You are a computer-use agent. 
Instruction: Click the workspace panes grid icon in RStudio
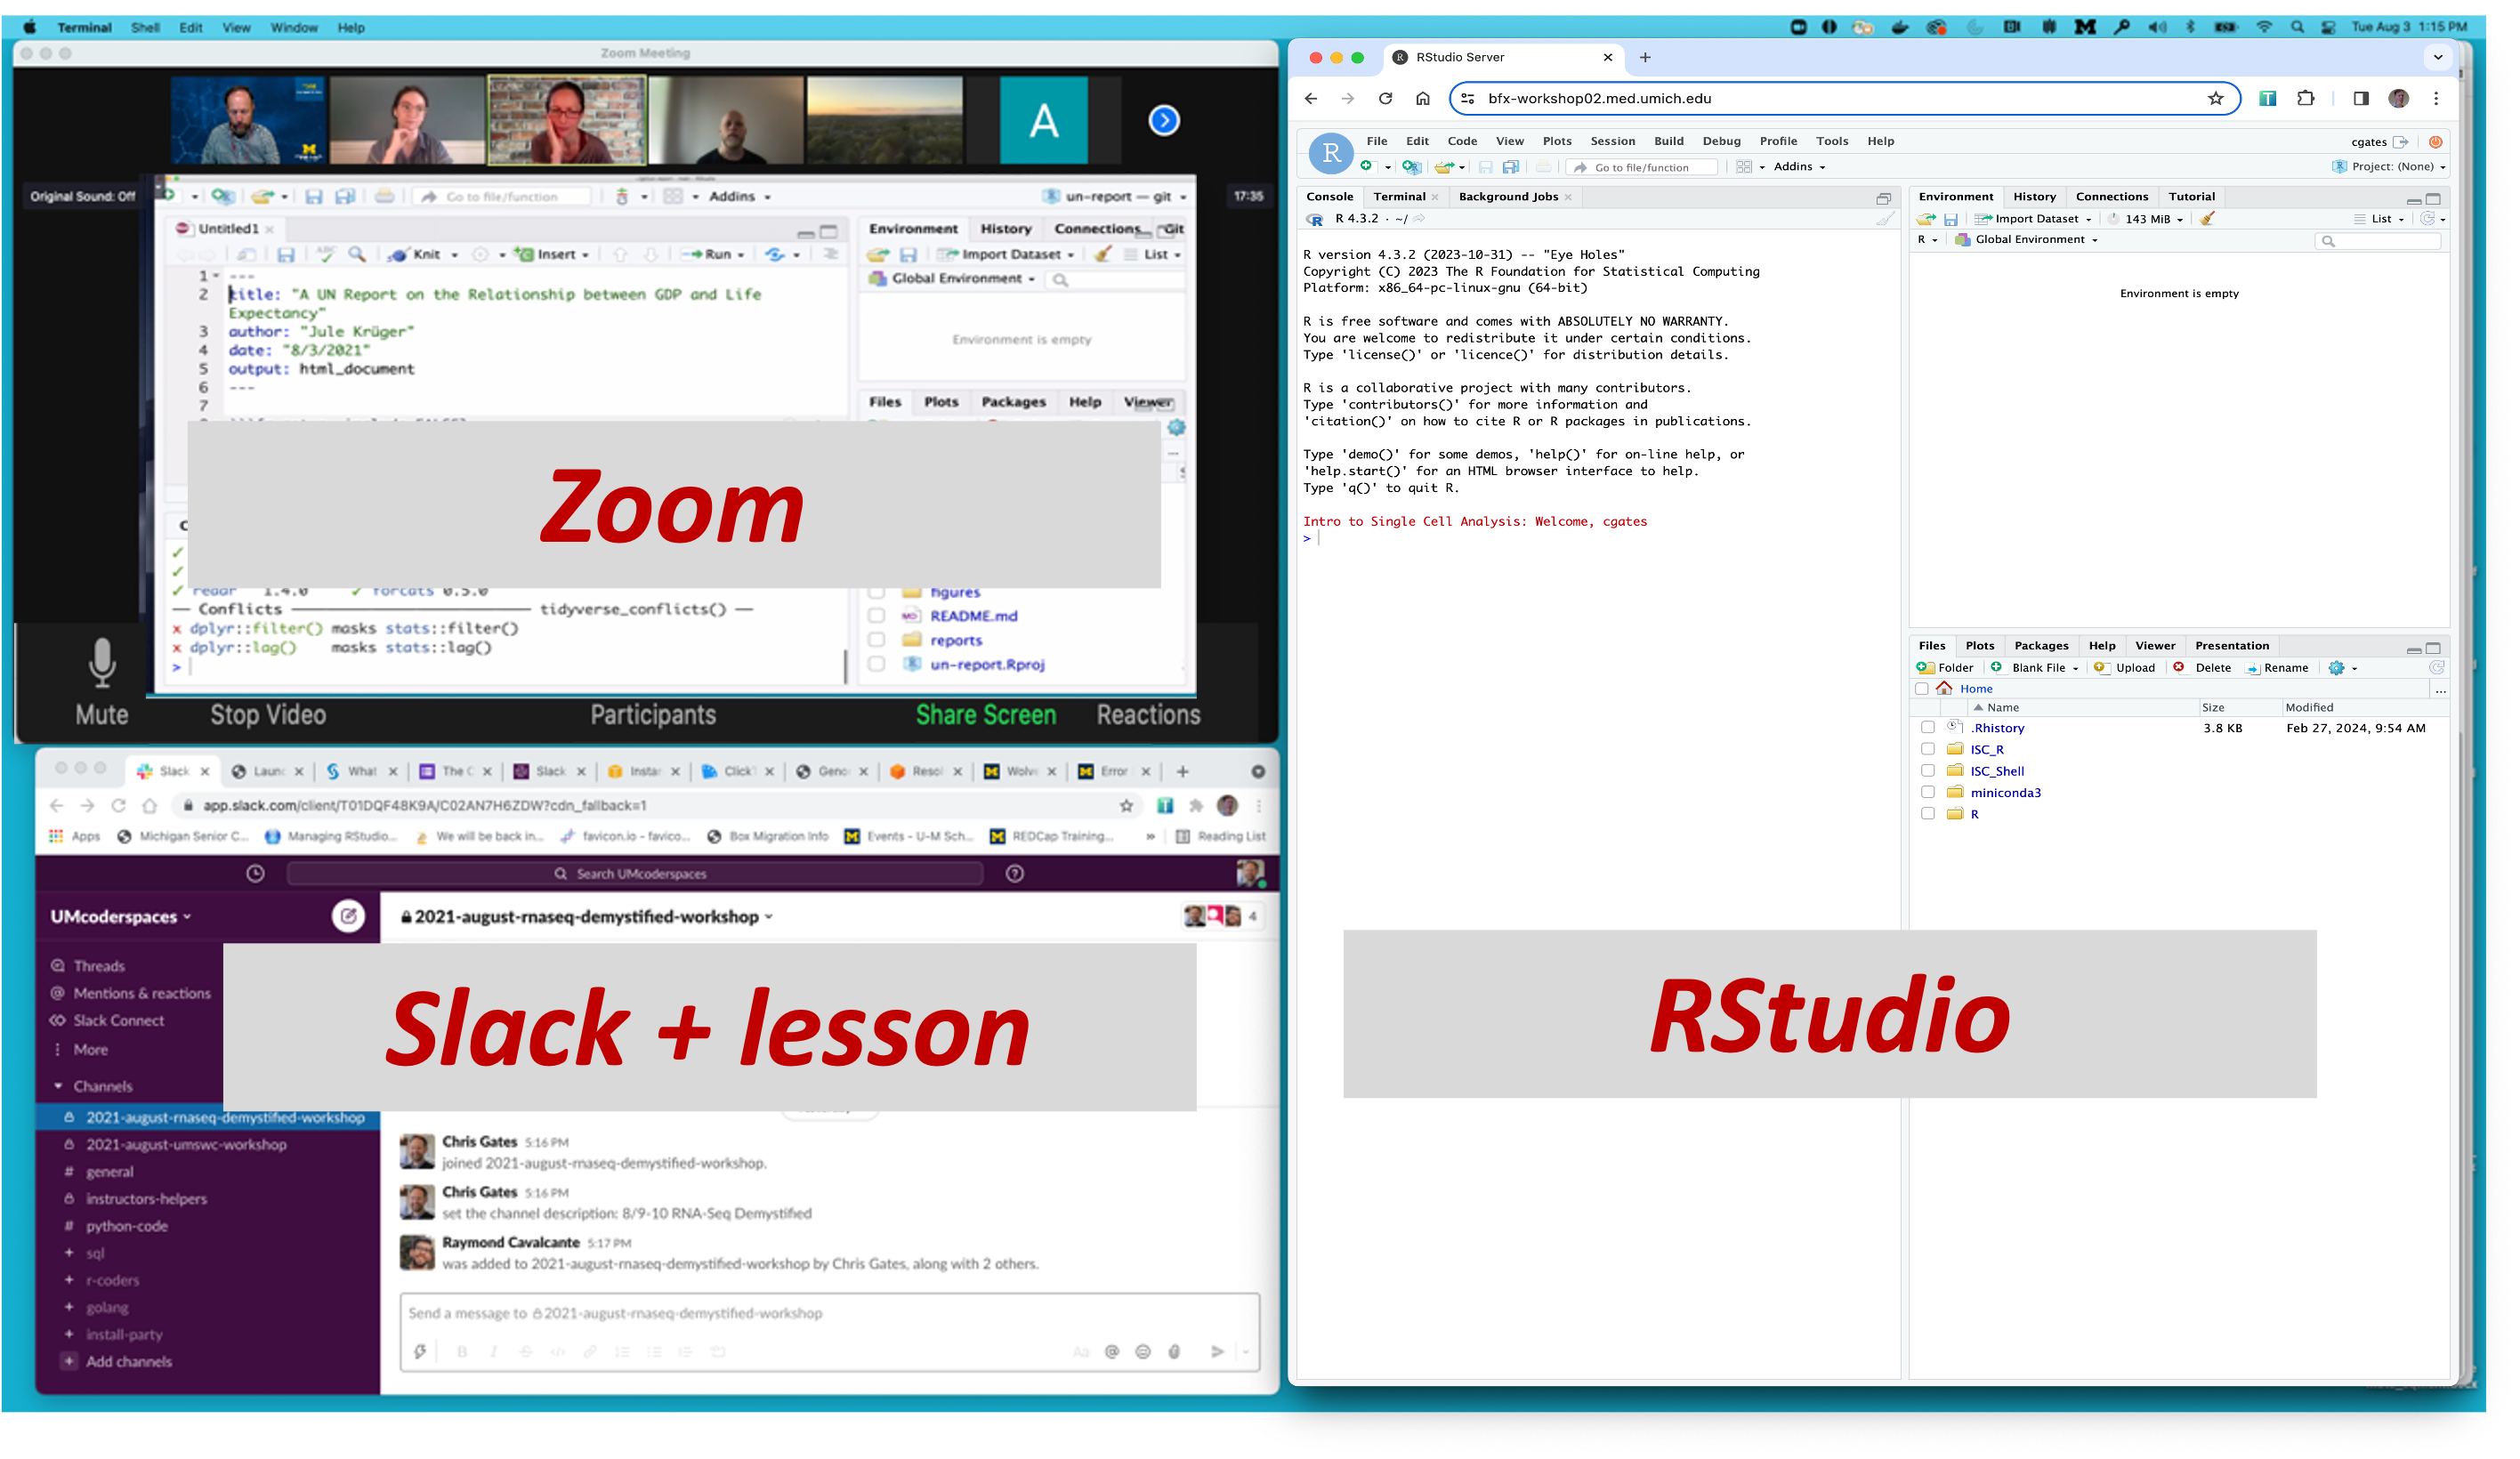coord(1744,167)
